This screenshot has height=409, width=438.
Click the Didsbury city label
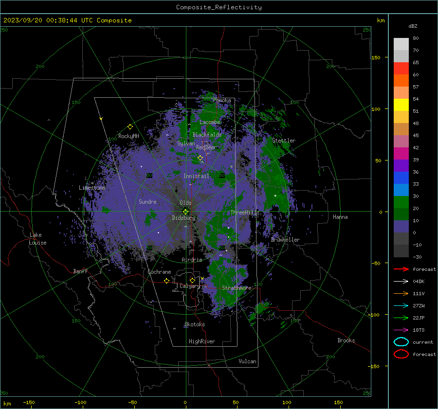pos(183,218)
